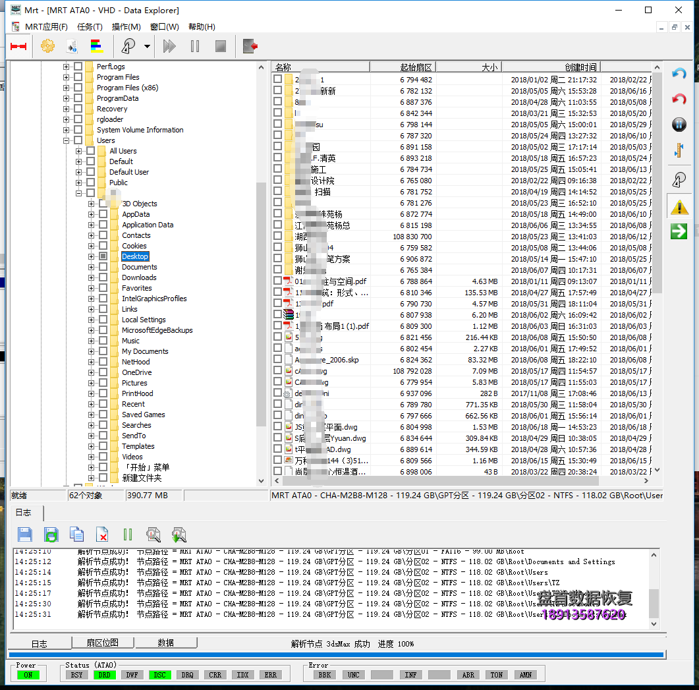The height and width of the screenshot is (690, 699).
Task: Switch to the 扇区位图 tab
Action: tap(103, 643)
